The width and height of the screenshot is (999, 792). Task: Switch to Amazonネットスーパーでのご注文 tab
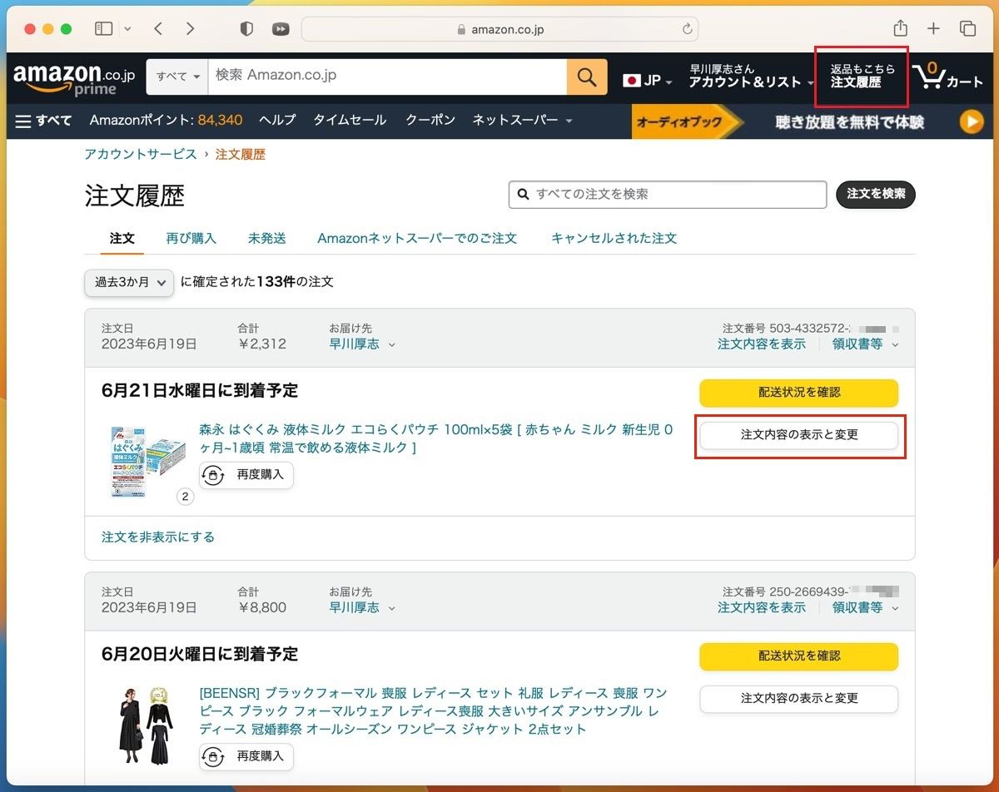[417, 238]
